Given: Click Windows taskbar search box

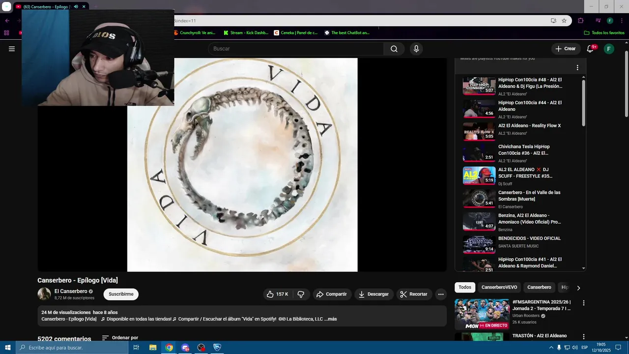Looking at the screenshot, I should (x=72, y=348).
